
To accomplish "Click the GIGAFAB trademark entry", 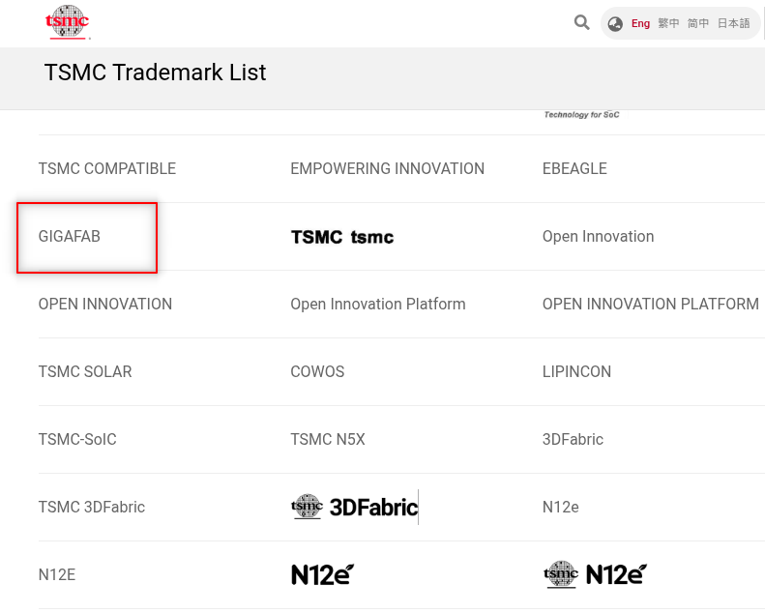I will [x=70, y=237].
